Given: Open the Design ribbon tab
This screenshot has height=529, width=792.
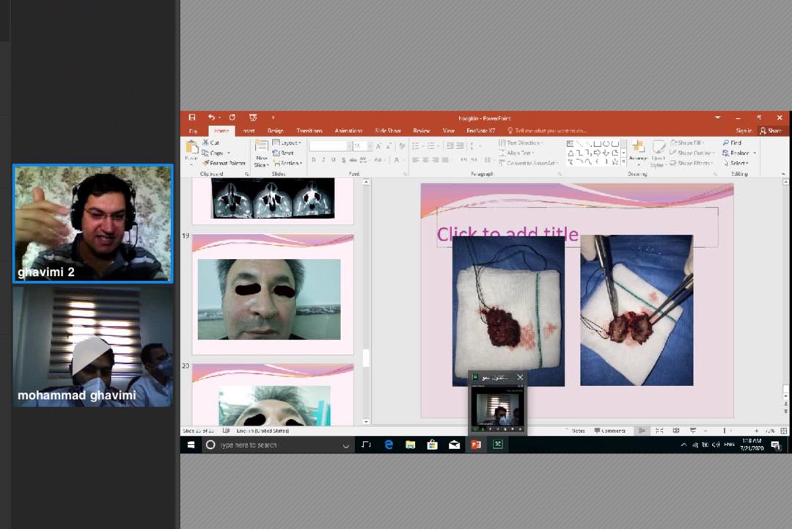Looking at the screenshot, I should pyautogui.click(x=275, y=131).
